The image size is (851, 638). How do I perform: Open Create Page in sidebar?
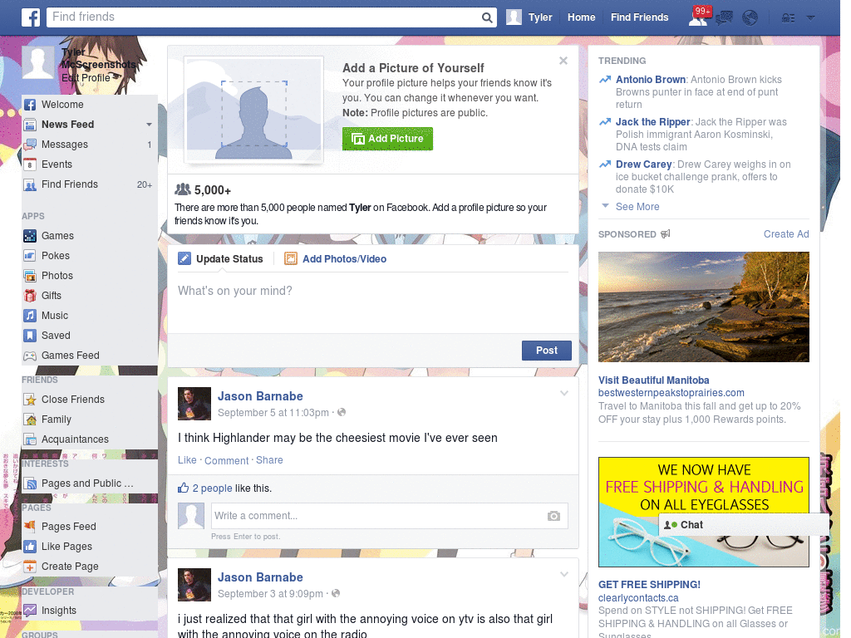tap(90, 567)
